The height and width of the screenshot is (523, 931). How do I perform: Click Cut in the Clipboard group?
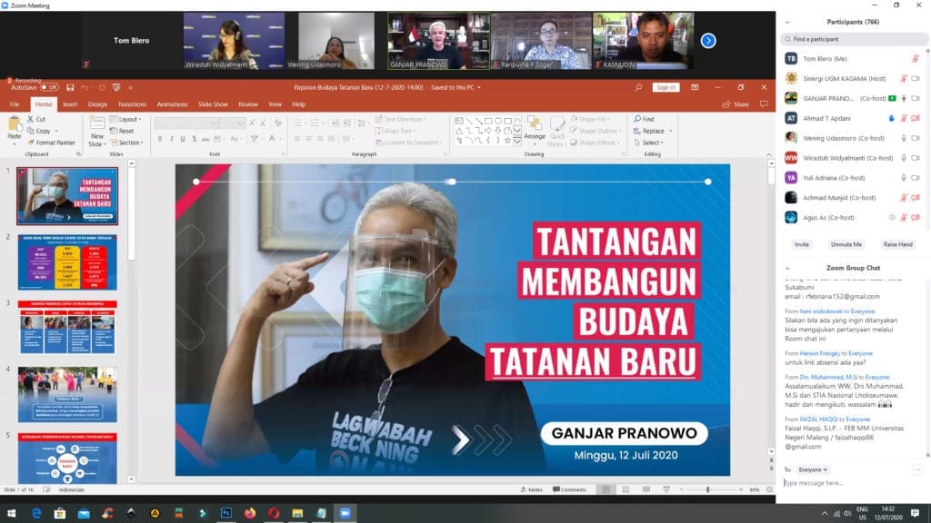click(36, 119)
